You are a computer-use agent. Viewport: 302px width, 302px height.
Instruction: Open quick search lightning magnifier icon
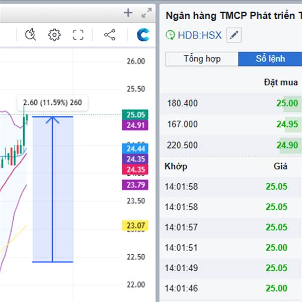point(31,35)
